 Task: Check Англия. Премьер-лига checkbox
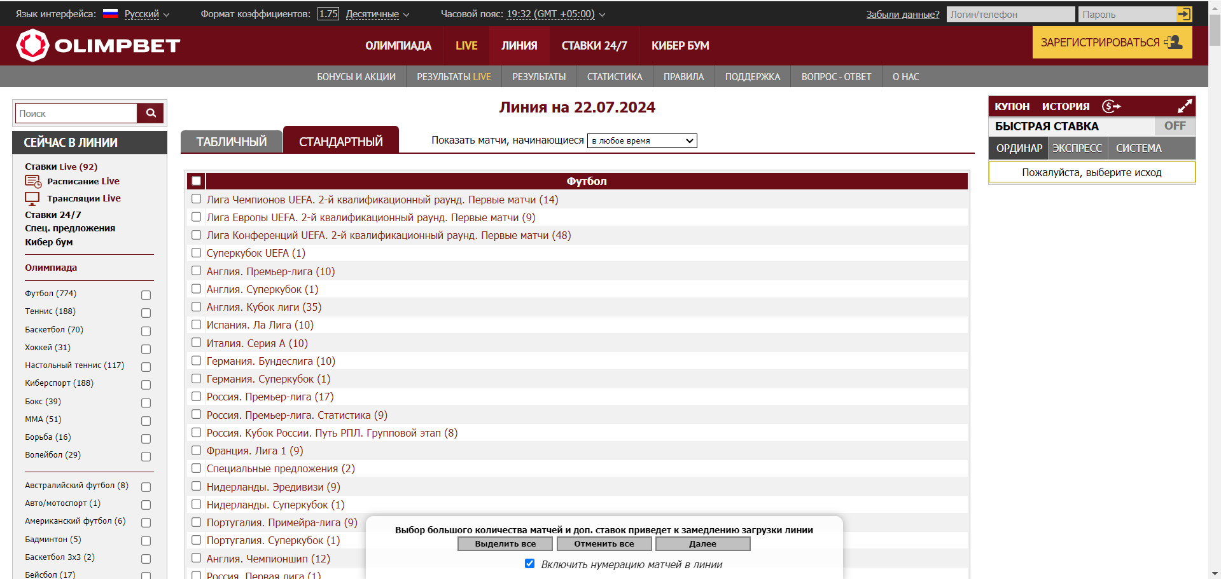click(196, 271)
